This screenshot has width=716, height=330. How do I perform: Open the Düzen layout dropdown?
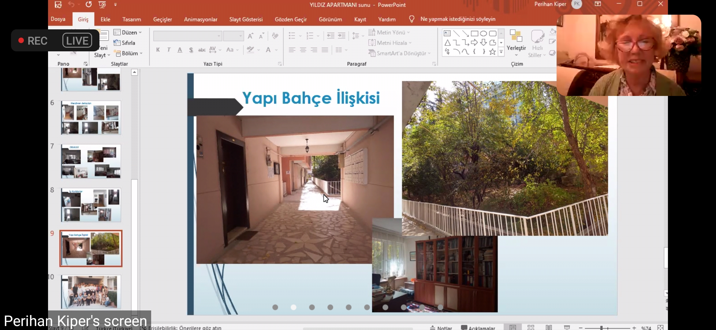pos(128,32)
